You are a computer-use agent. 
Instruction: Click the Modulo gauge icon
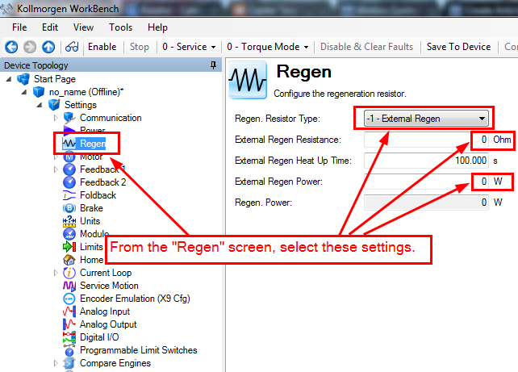[69, 234]
